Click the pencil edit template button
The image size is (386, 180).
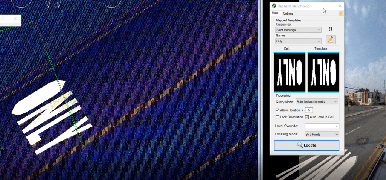[331, 39]
